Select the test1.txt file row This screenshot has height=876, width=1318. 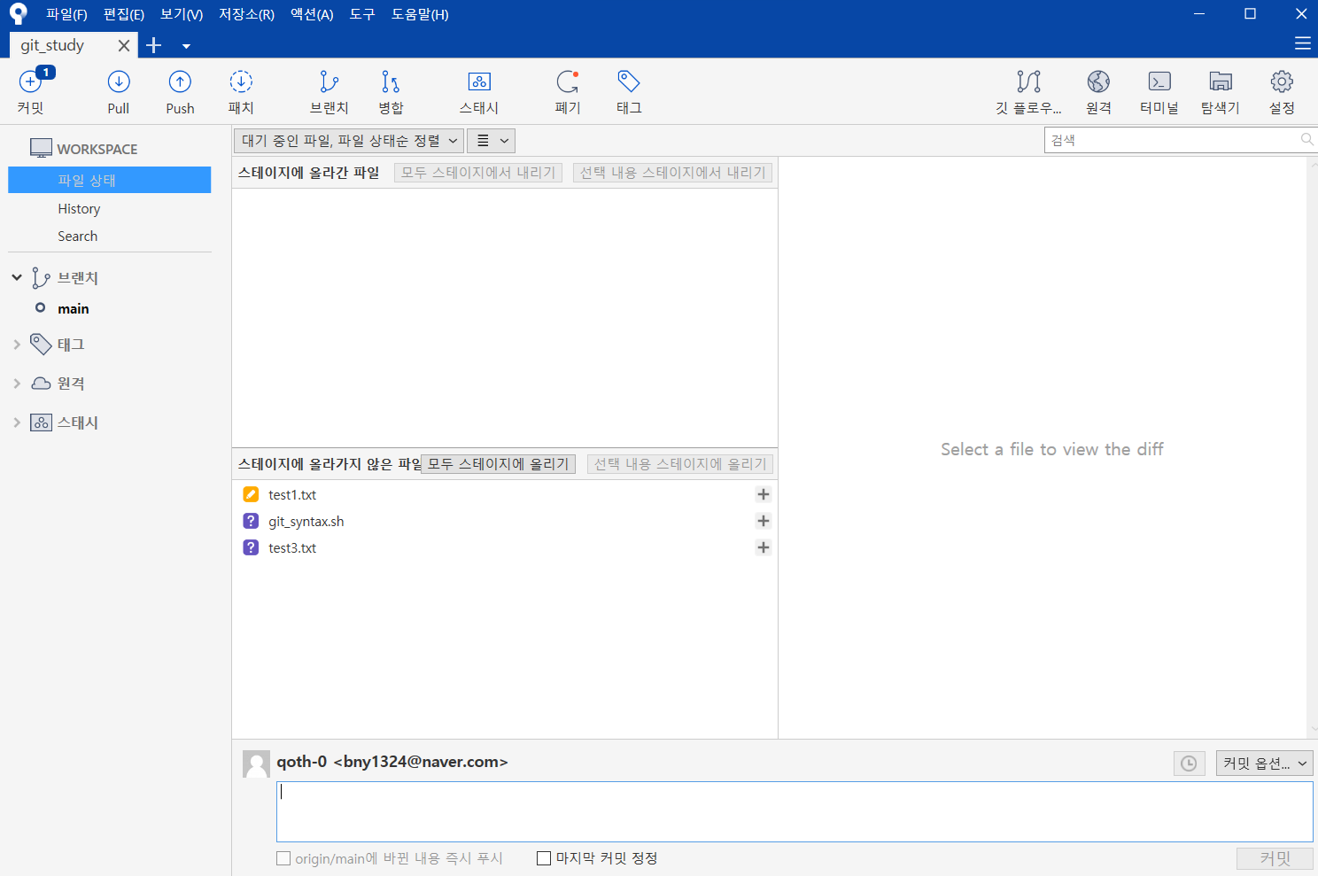click(505, 494)
